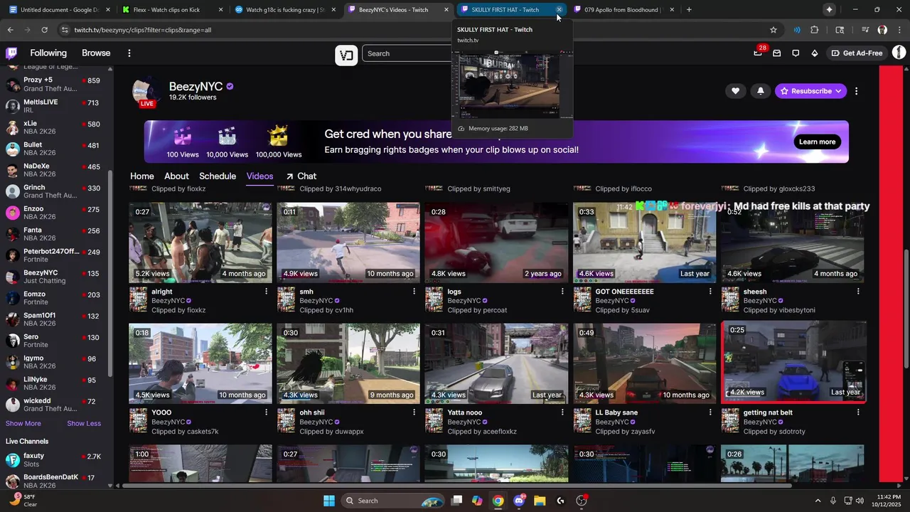Bookmark page with the star icon
Screen dimensions: 910x512
coord(773,30)
